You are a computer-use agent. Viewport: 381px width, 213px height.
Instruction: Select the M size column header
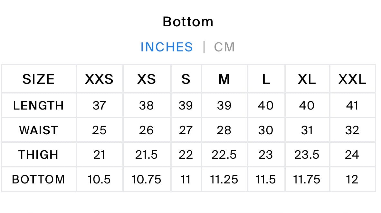(x=224, y=79)
